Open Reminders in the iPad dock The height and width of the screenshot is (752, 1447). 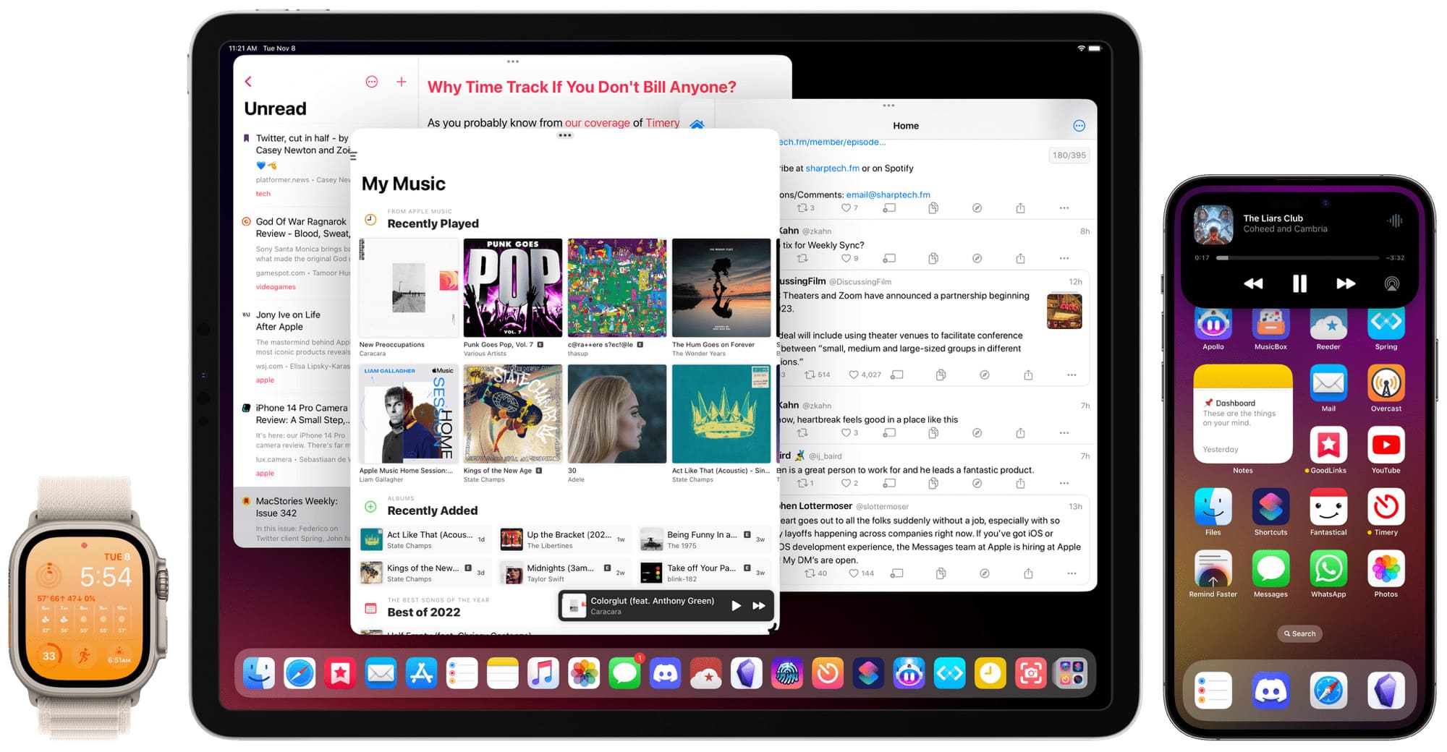(x=462, y=674)
